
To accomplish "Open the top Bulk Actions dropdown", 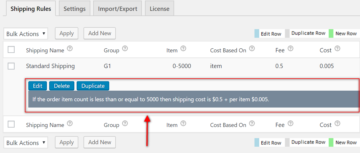I will click(x=26, y=34).
